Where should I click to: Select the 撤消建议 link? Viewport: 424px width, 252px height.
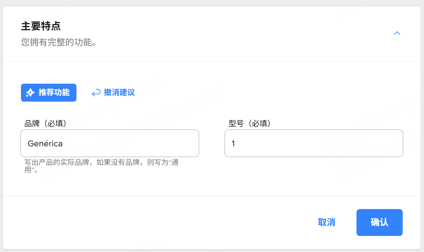click(119, 92)
